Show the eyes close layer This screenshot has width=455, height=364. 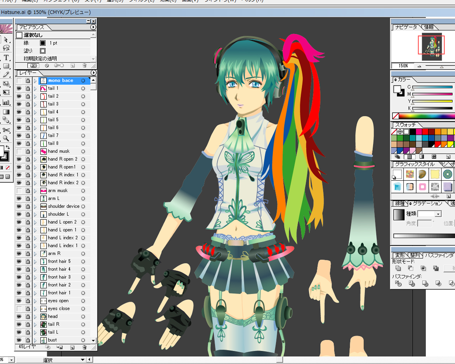coord(19,309)
